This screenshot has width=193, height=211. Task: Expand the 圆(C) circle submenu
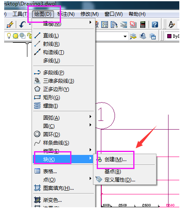pyautogui.click(x=64, y=126)
